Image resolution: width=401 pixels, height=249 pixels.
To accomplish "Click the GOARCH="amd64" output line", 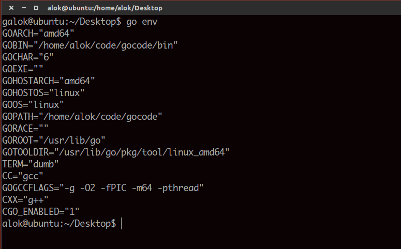I will coord(38,34).
